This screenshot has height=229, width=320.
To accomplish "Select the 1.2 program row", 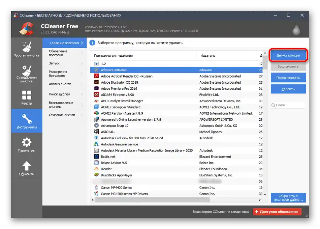I will (x=176, y=64).
